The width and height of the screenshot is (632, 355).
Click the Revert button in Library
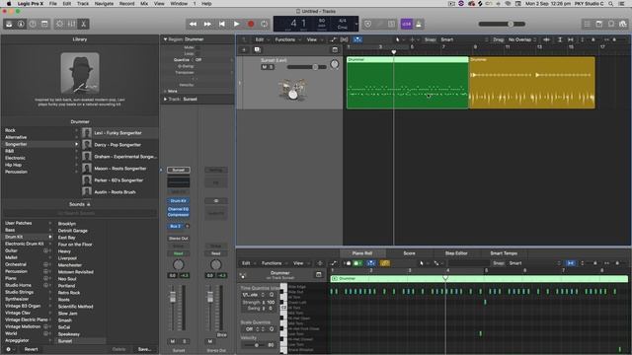coord(31,349)
